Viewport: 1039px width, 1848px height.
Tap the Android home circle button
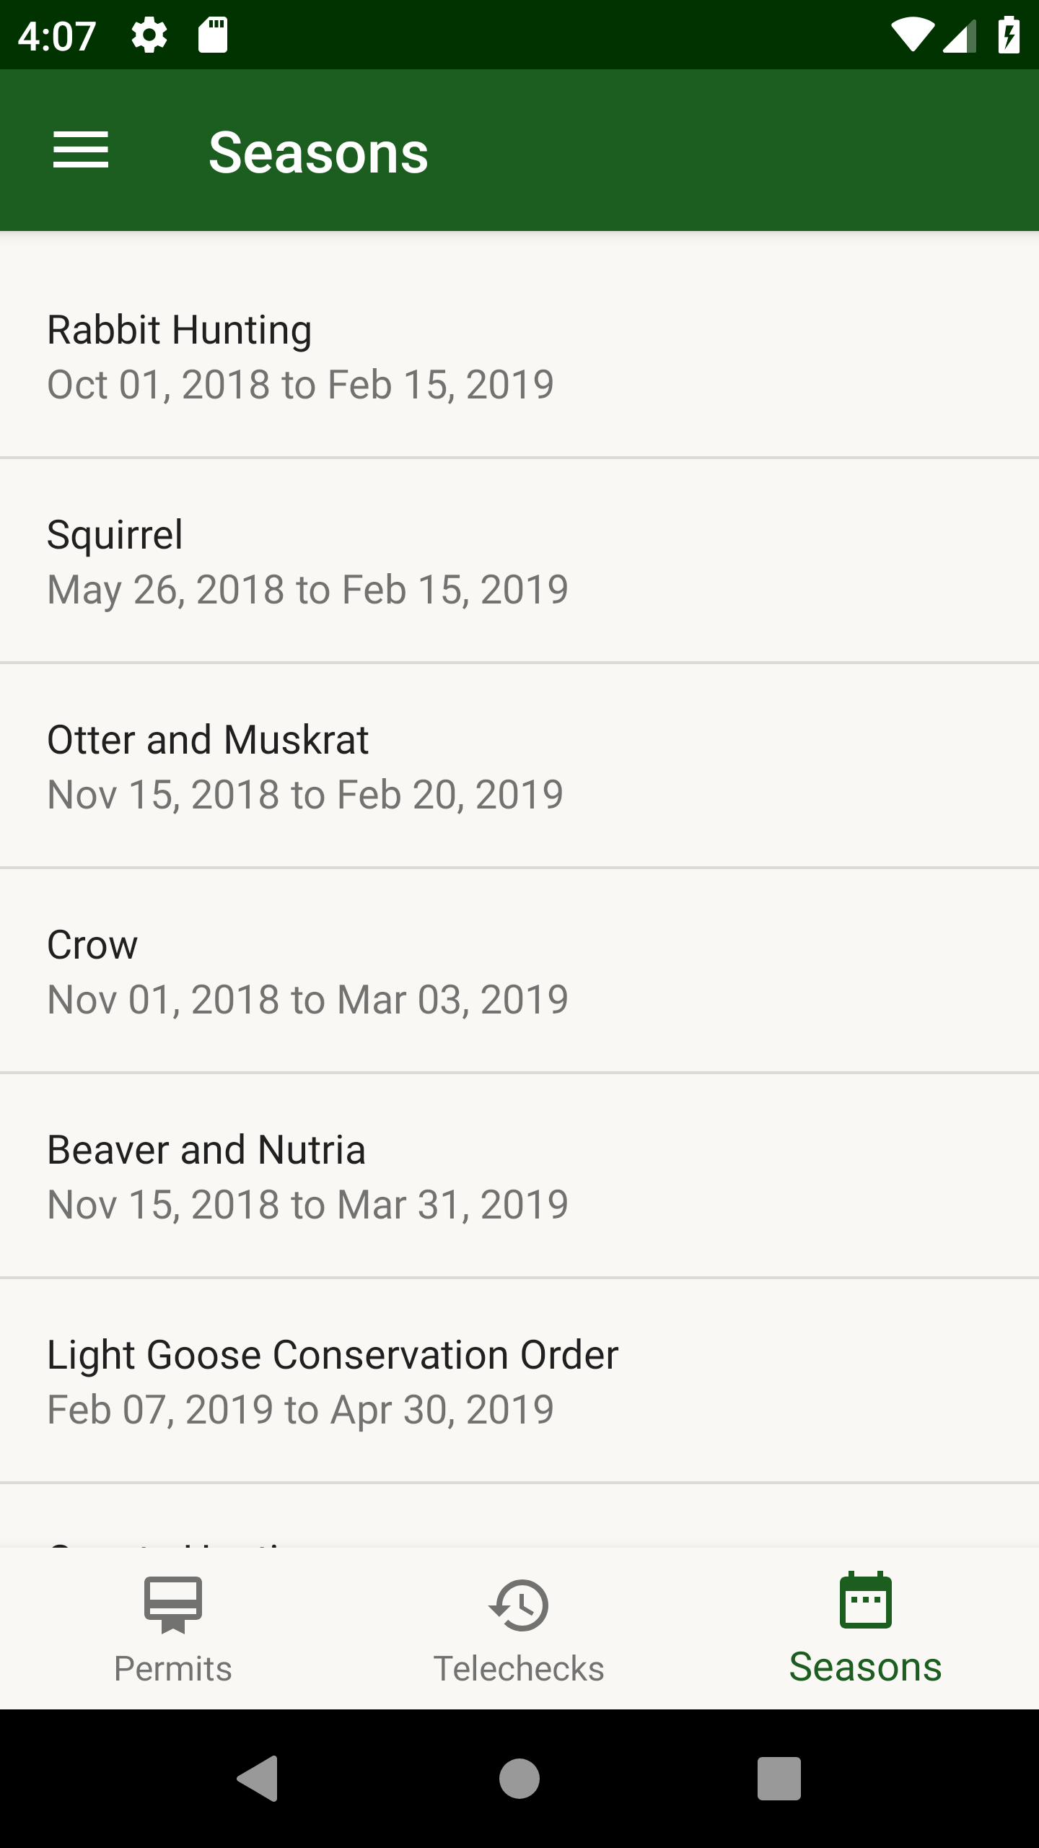[519, 1779]
